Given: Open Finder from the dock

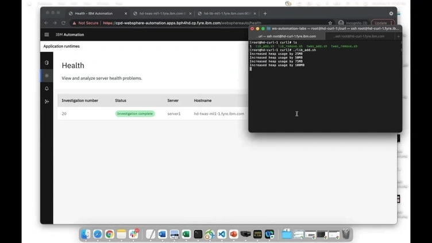Looking at the screenshot, I should click(x=86, y=234).
